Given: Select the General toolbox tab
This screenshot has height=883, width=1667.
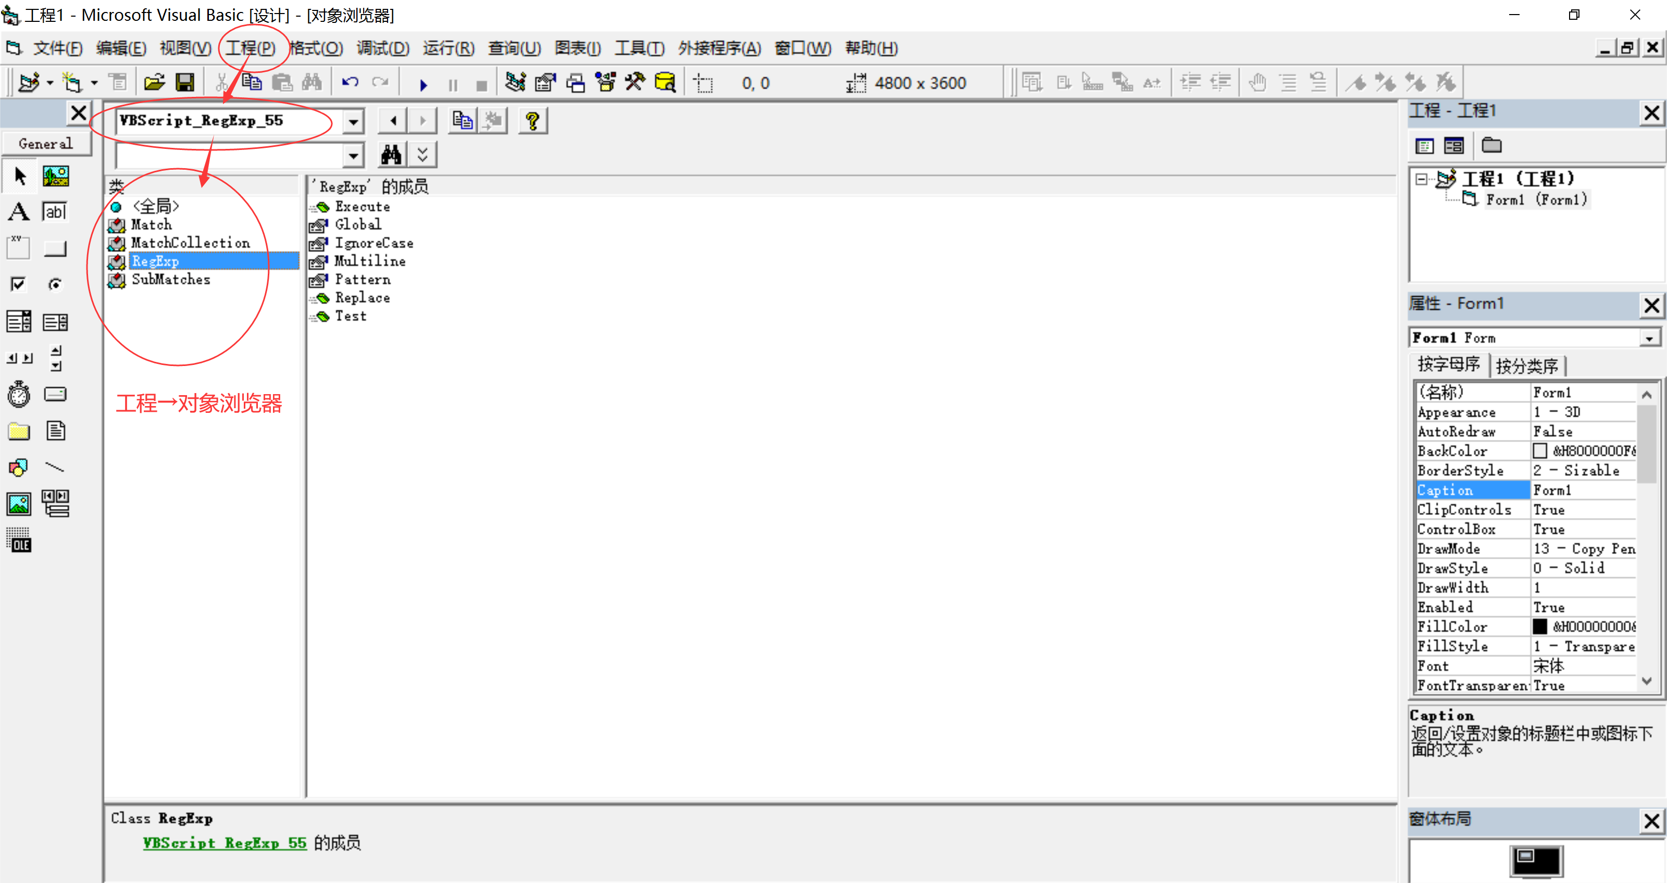Looking at the screenshot, I should tap(45, 144).
